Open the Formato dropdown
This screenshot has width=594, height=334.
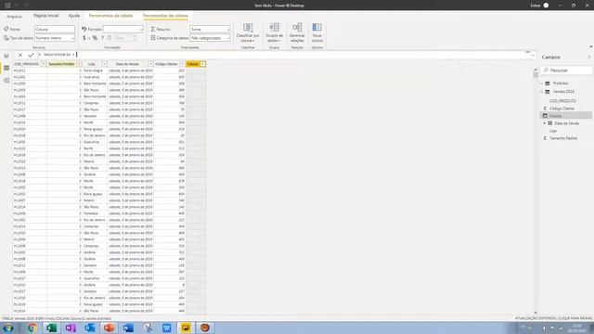click(123, 29)
